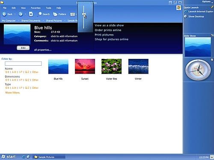Open the Favorites menu
This screenshot has height=160, width=214.
pos(36,8)
